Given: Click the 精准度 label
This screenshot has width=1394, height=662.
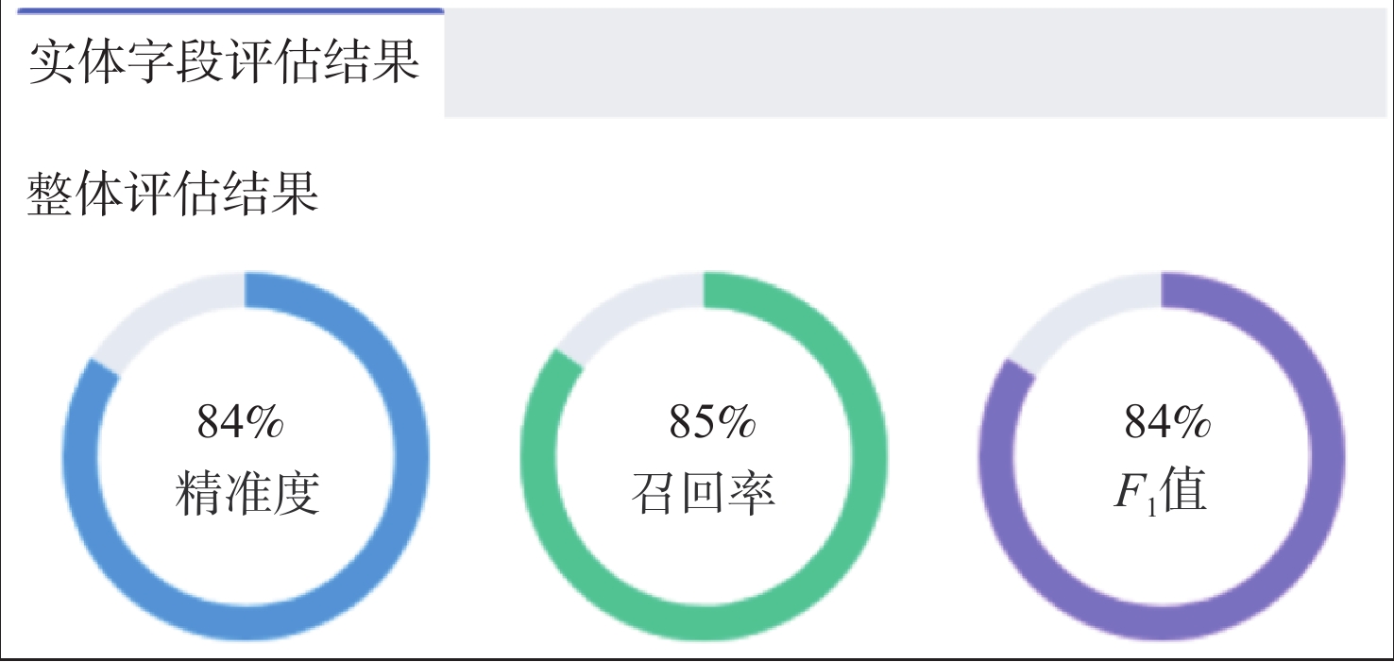Looking at the screenshot, I should 247,494.
